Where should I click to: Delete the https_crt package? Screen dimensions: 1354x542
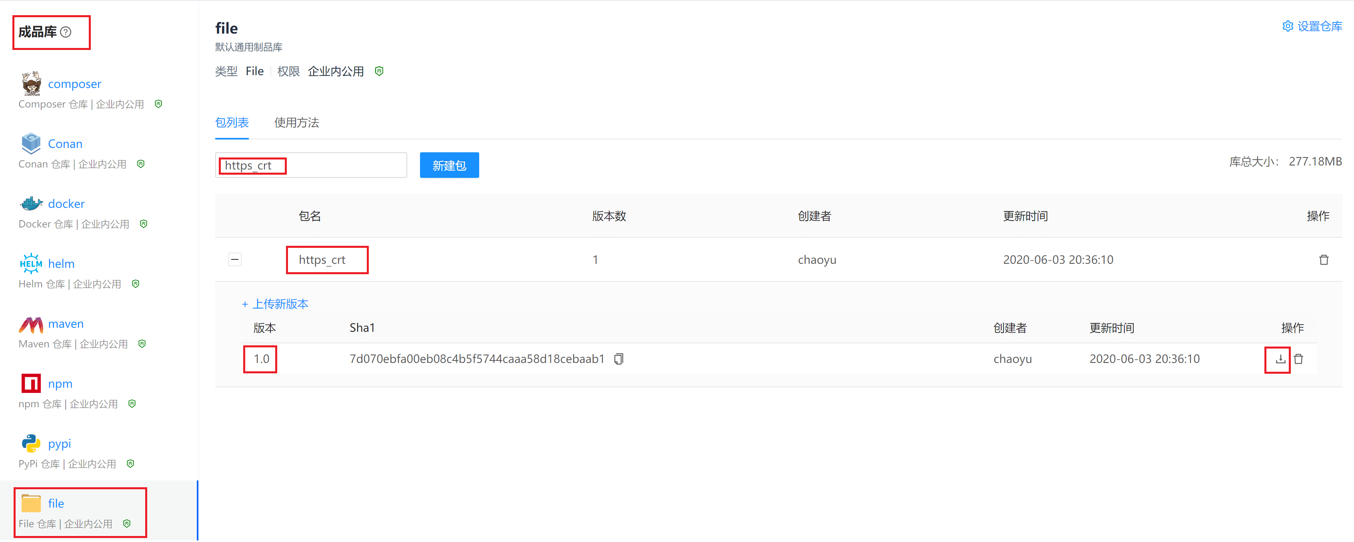pyautogui.click(x=1324, y=259)
